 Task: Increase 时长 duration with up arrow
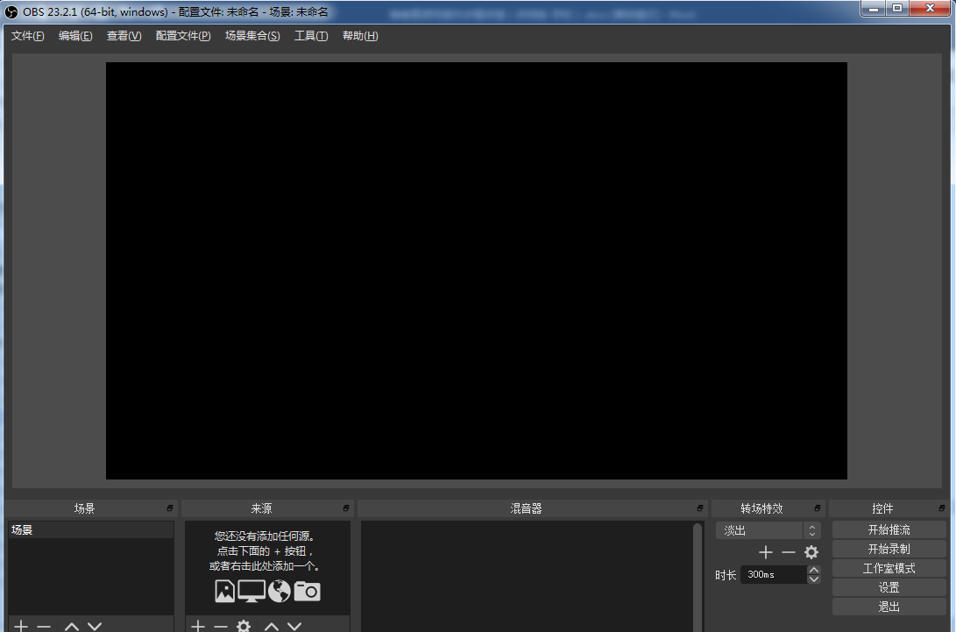pyautogui.click(x=814, y=570)
